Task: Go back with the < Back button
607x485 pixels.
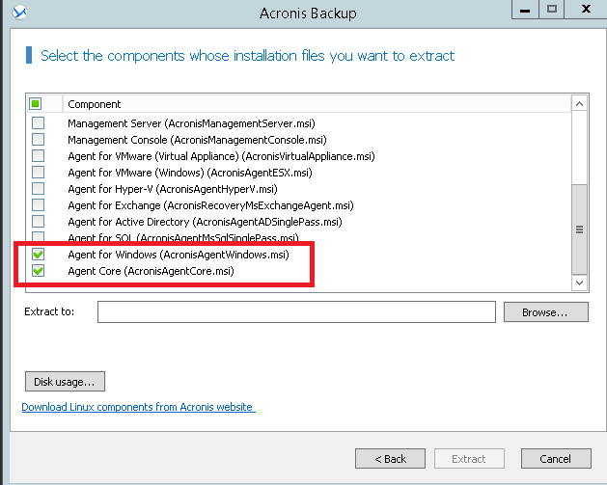Action: (390, 458)
